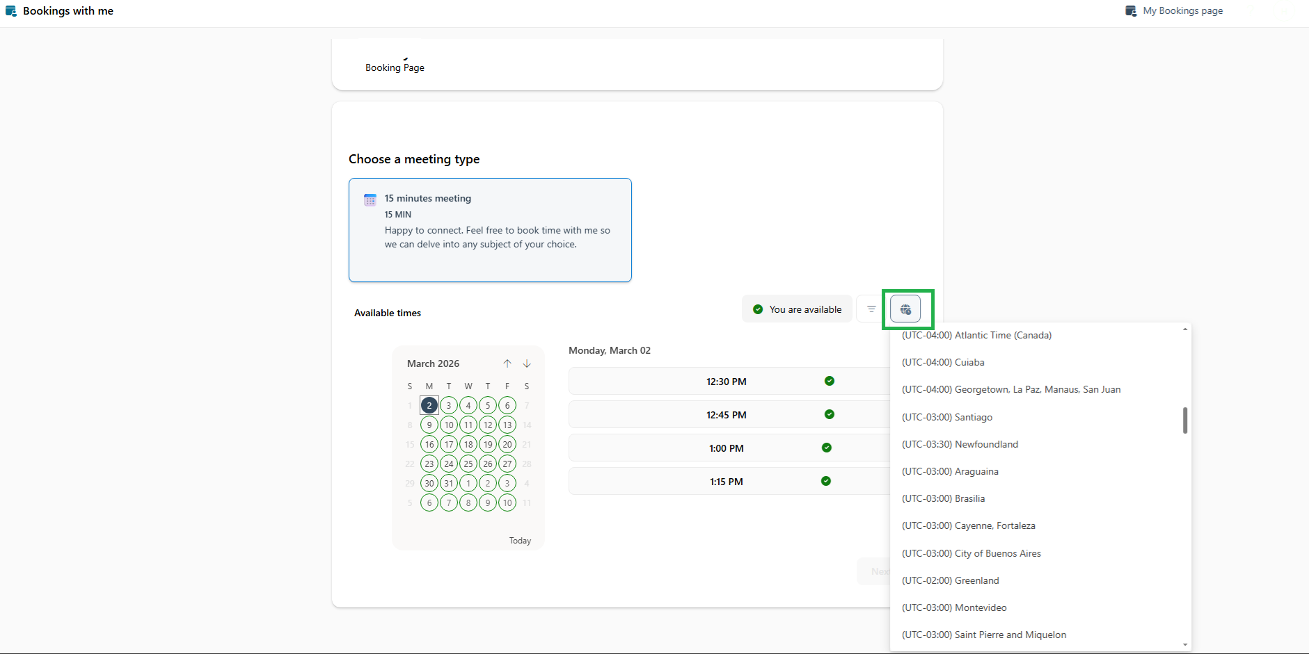Select March 2 in the calendar
This screenshot has width=1309, height=654.
[429, 405]
